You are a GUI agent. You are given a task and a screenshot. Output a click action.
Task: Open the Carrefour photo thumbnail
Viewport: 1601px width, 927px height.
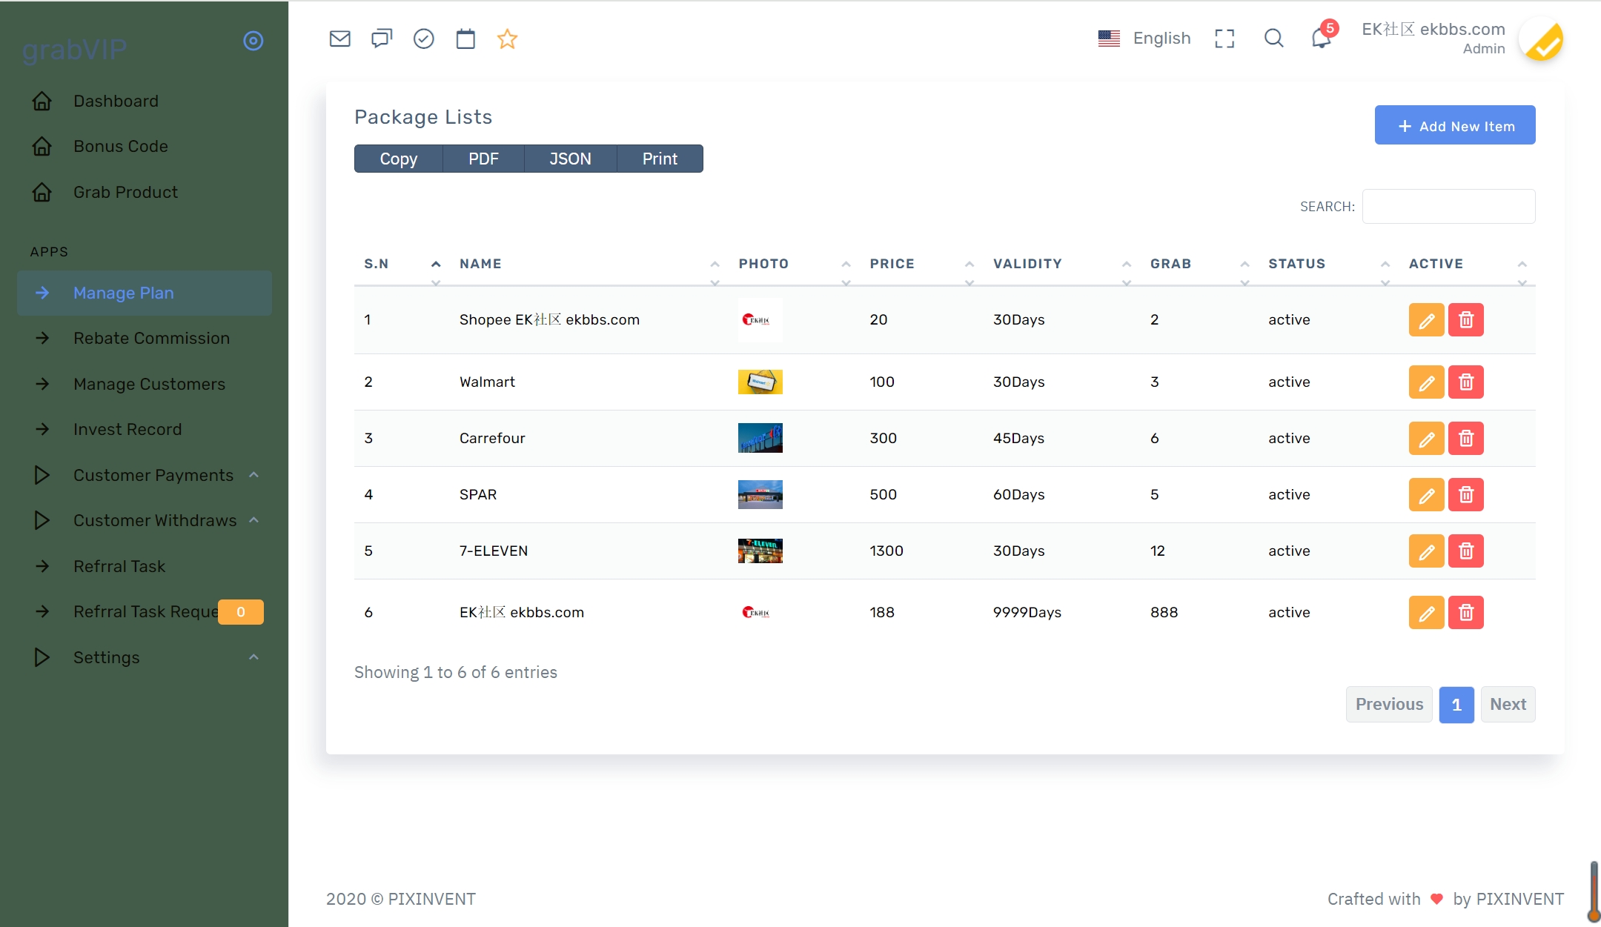[x=760, y=438]
